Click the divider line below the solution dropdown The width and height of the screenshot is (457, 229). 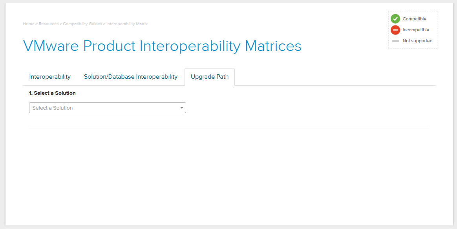[229, 128]
